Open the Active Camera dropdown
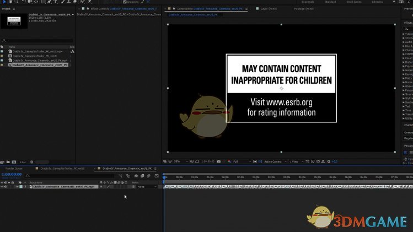The image size is (413, 232). pyautogui.click(x=275, y=161)
